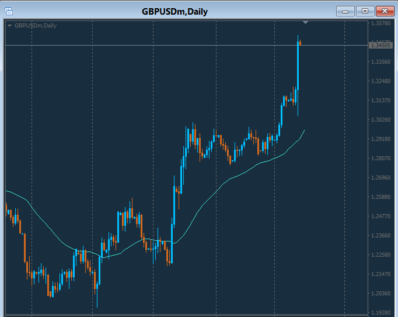This screenshot has height=317, width=398.
Task: Click the chart shift marker triangle at top
Action: pos(305,23)
